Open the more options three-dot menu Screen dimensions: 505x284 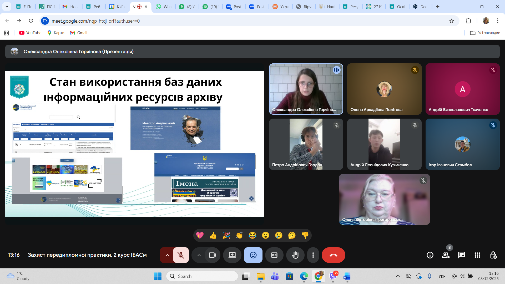[x=313, y=255]
